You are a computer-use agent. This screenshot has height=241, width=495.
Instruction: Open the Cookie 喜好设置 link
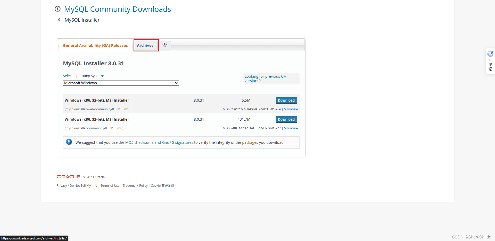162,186
